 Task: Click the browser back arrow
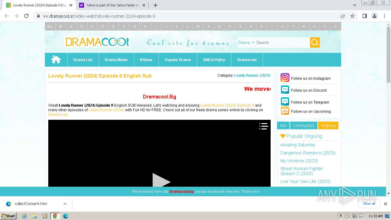(x=7, y=16)
